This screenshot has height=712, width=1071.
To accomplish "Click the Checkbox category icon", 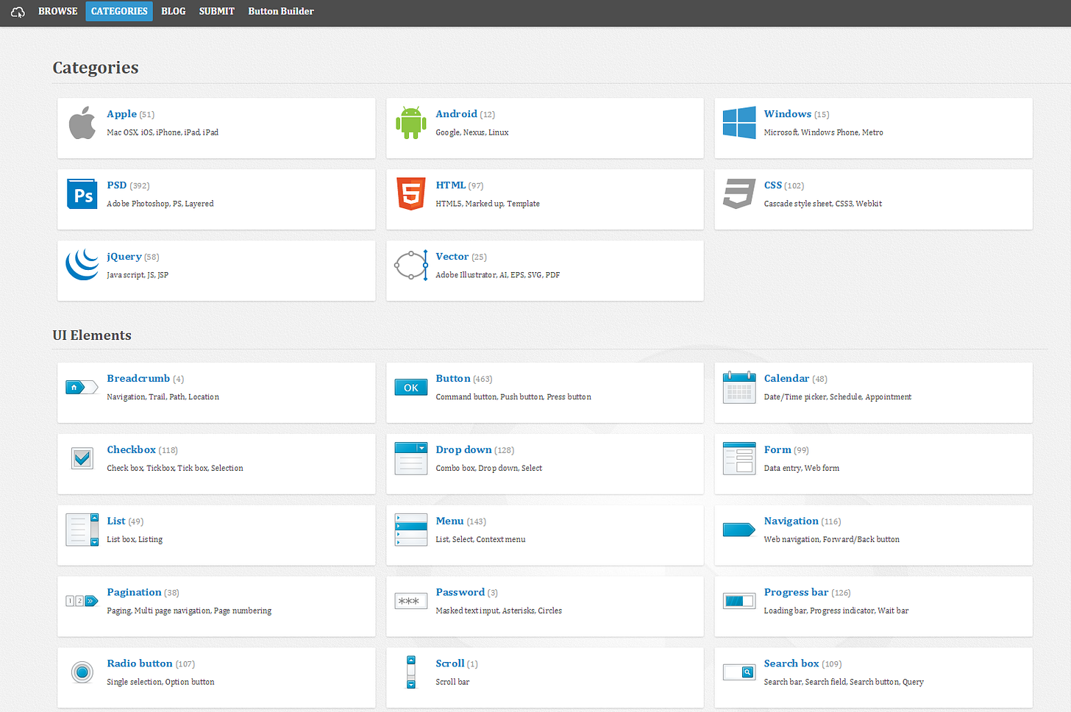I will pos(82,458).
